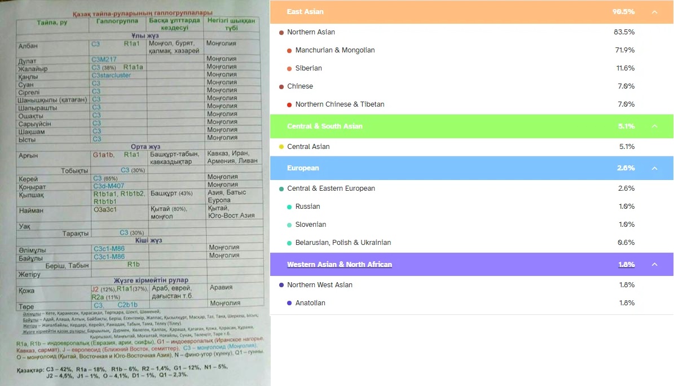Select the Manchurian & Mongolian label
This screenshot has width=674, height=386.
[x=335, y=50]
